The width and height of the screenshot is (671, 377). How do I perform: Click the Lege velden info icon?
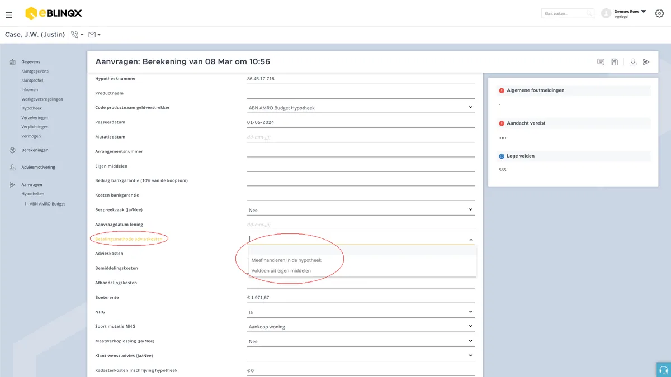tap(502, 156)
